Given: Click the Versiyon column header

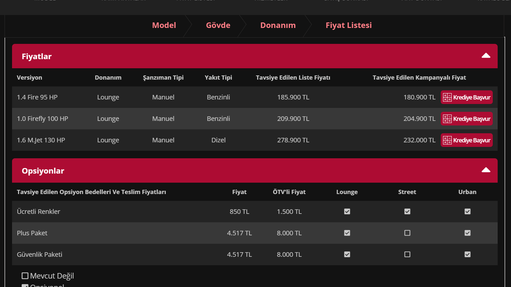Looking at the screenshot, I should pos(29,78).
